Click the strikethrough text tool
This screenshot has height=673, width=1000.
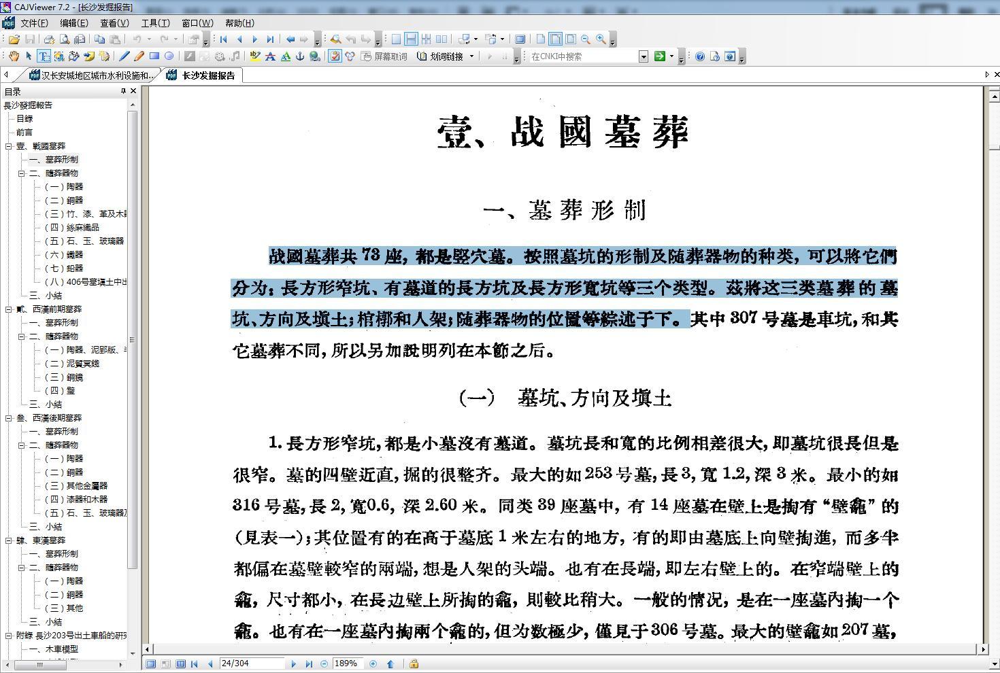[270, 56]
